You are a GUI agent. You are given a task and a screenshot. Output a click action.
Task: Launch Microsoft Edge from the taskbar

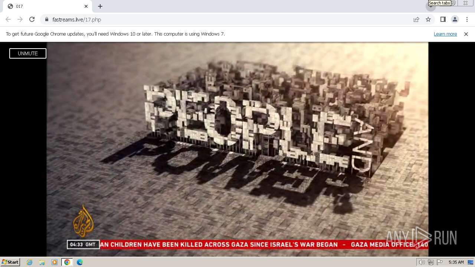(x=80, y=262)
